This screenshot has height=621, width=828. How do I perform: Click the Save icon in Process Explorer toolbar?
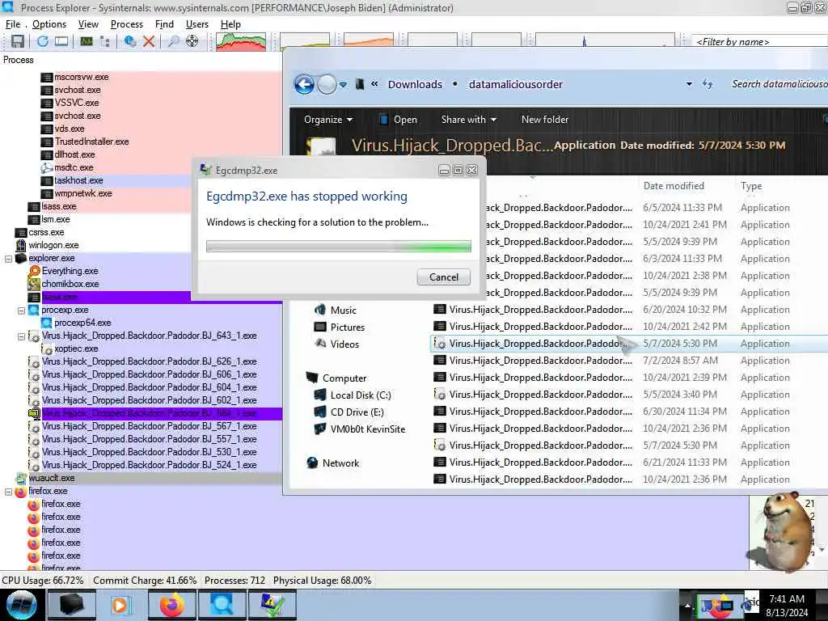(18, 41)
